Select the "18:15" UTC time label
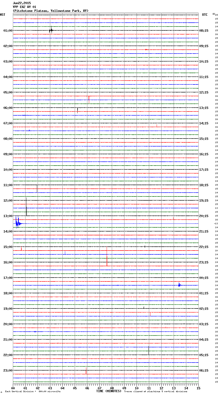Image resolution: width=219 pixels, height=395 pixels. click(204, 185)
